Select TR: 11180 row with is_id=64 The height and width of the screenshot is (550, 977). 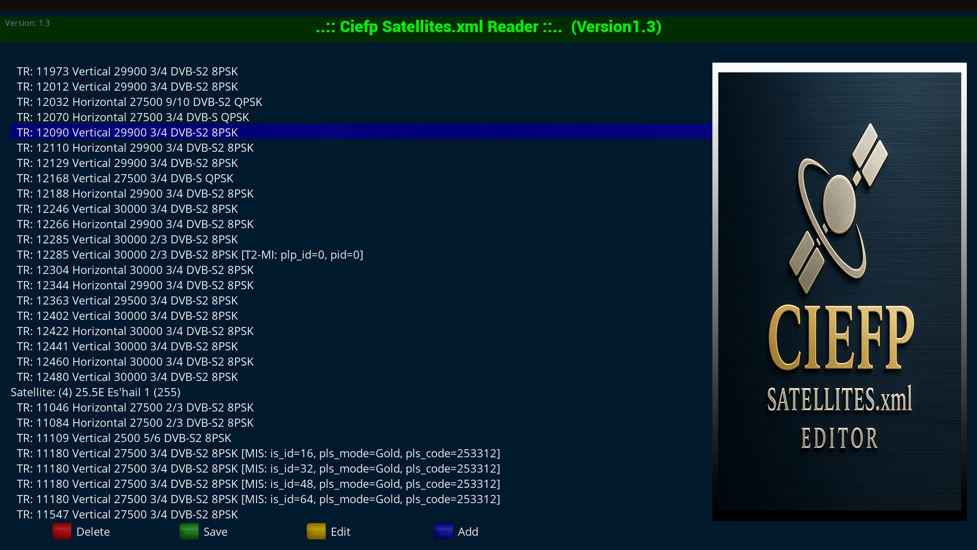tap(361, 499)
